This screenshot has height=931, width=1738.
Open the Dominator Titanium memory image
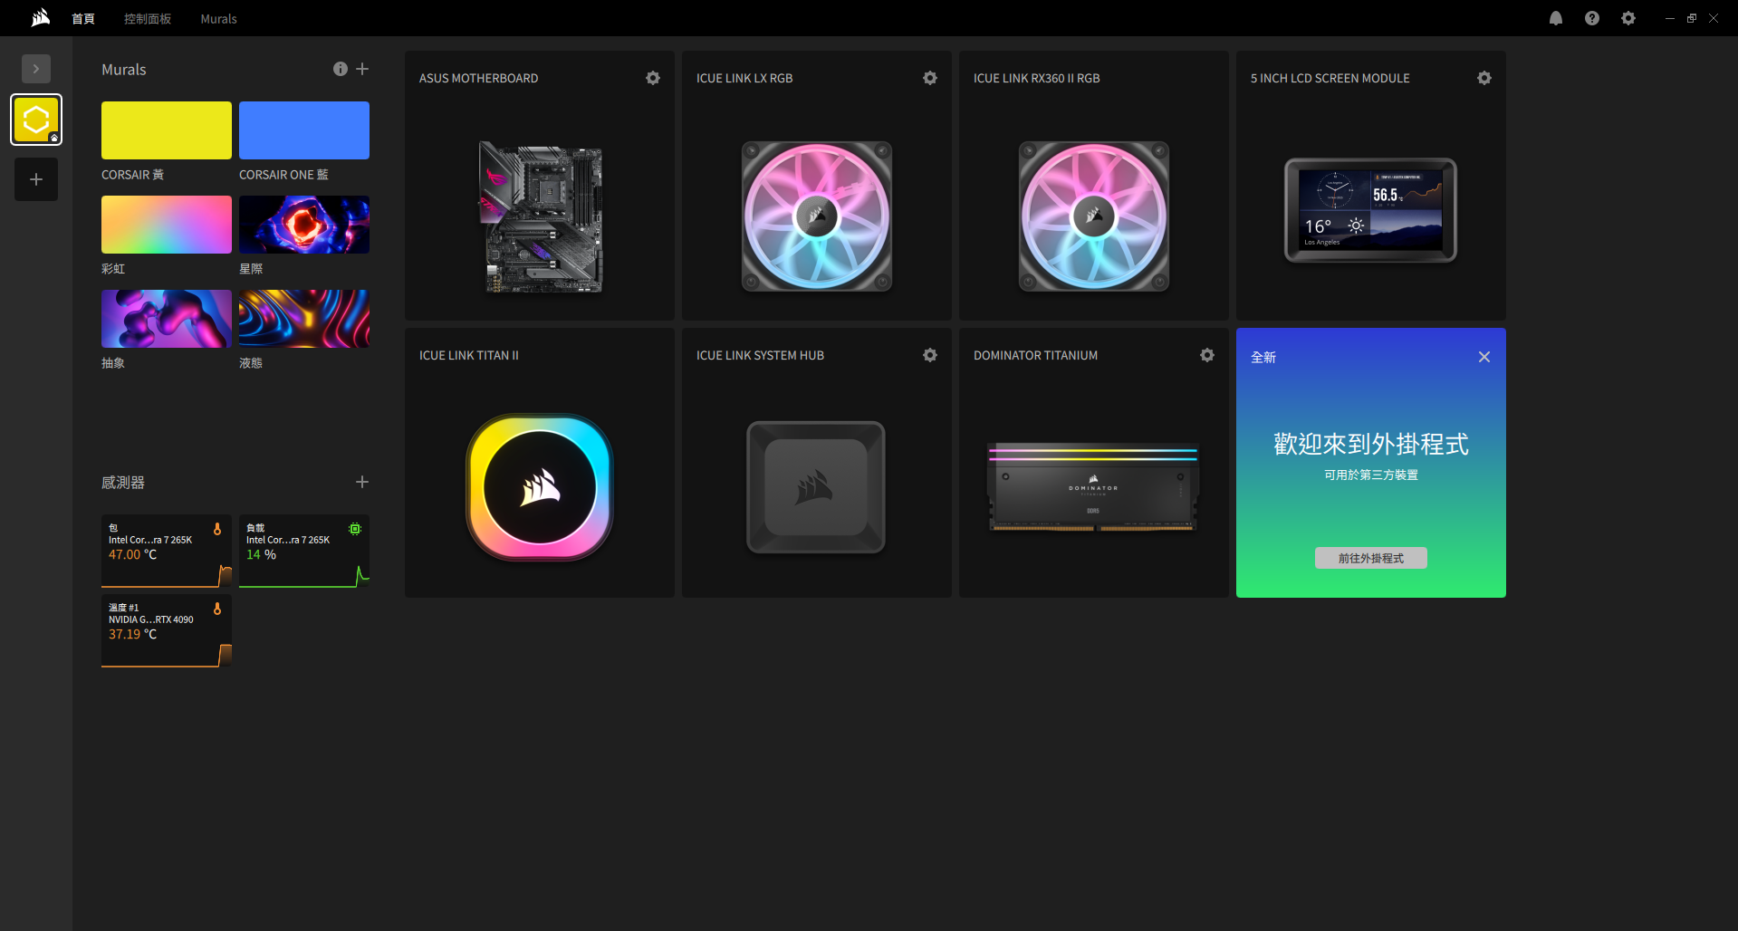(x=1093, y=487)
